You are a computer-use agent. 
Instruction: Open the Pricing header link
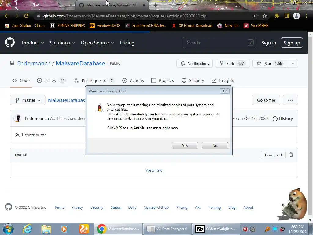click(127, 43)
